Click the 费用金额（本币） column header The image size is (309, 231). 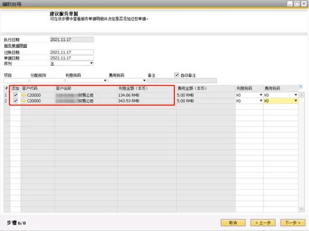(206, 88)
